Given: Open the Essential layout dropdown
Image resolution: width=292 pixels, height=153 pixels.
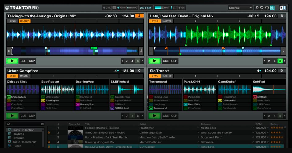Looking at the screenshot, I should [x=240, y=8].
